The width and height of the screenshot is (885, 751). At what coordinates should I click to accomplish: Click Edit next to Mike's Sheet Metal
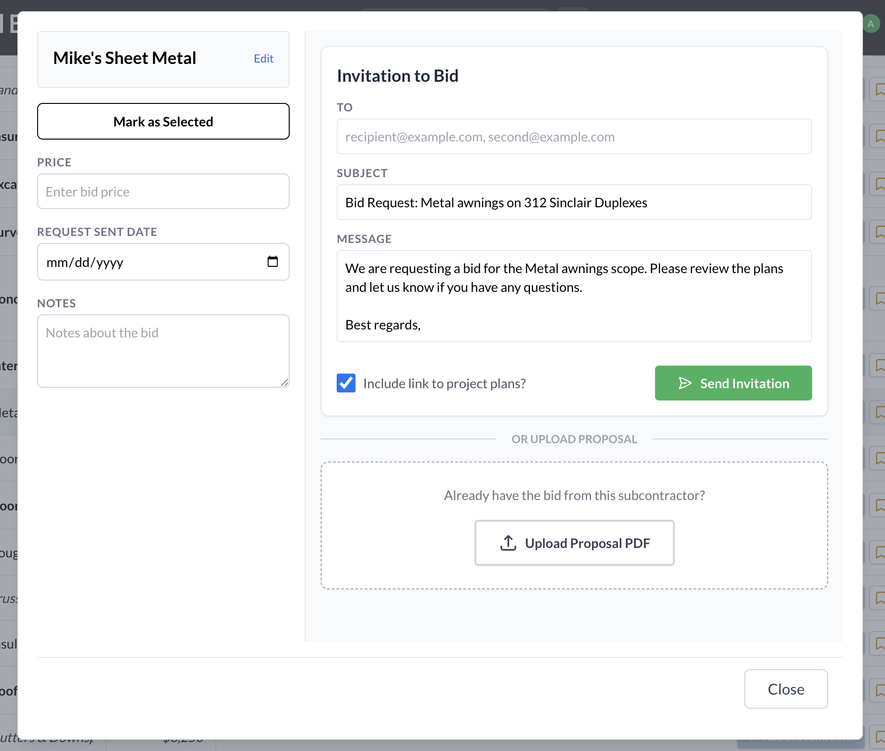pyautogui.click(x=263, y=59)
